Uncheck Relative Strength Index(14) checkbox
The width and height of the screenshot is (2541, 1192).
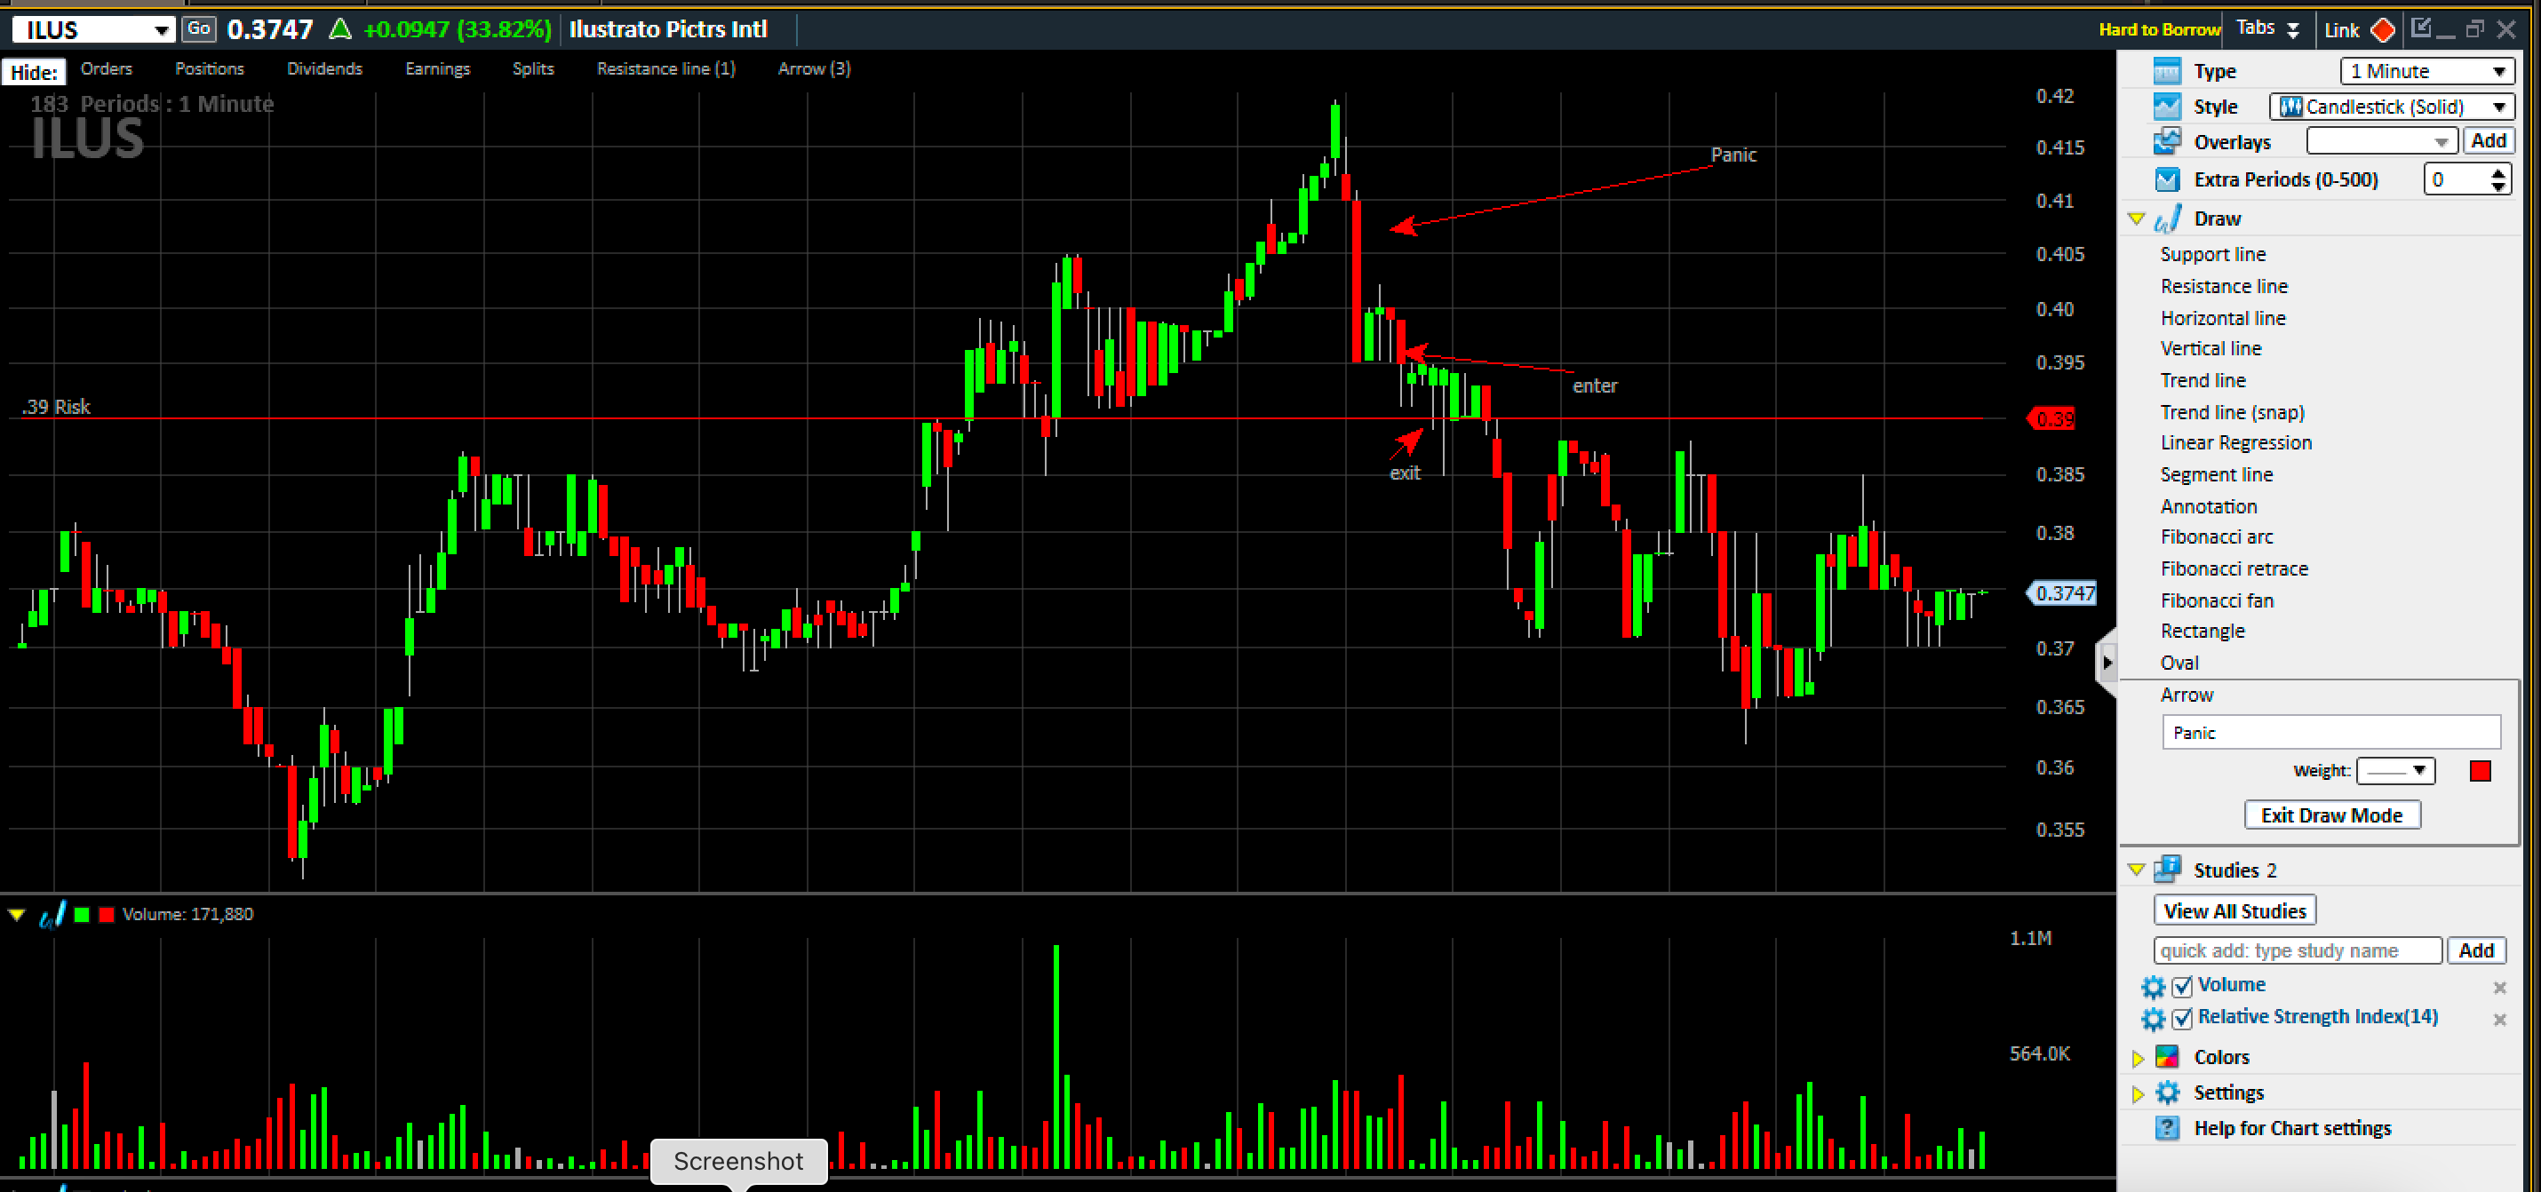pos(2182,1018)
